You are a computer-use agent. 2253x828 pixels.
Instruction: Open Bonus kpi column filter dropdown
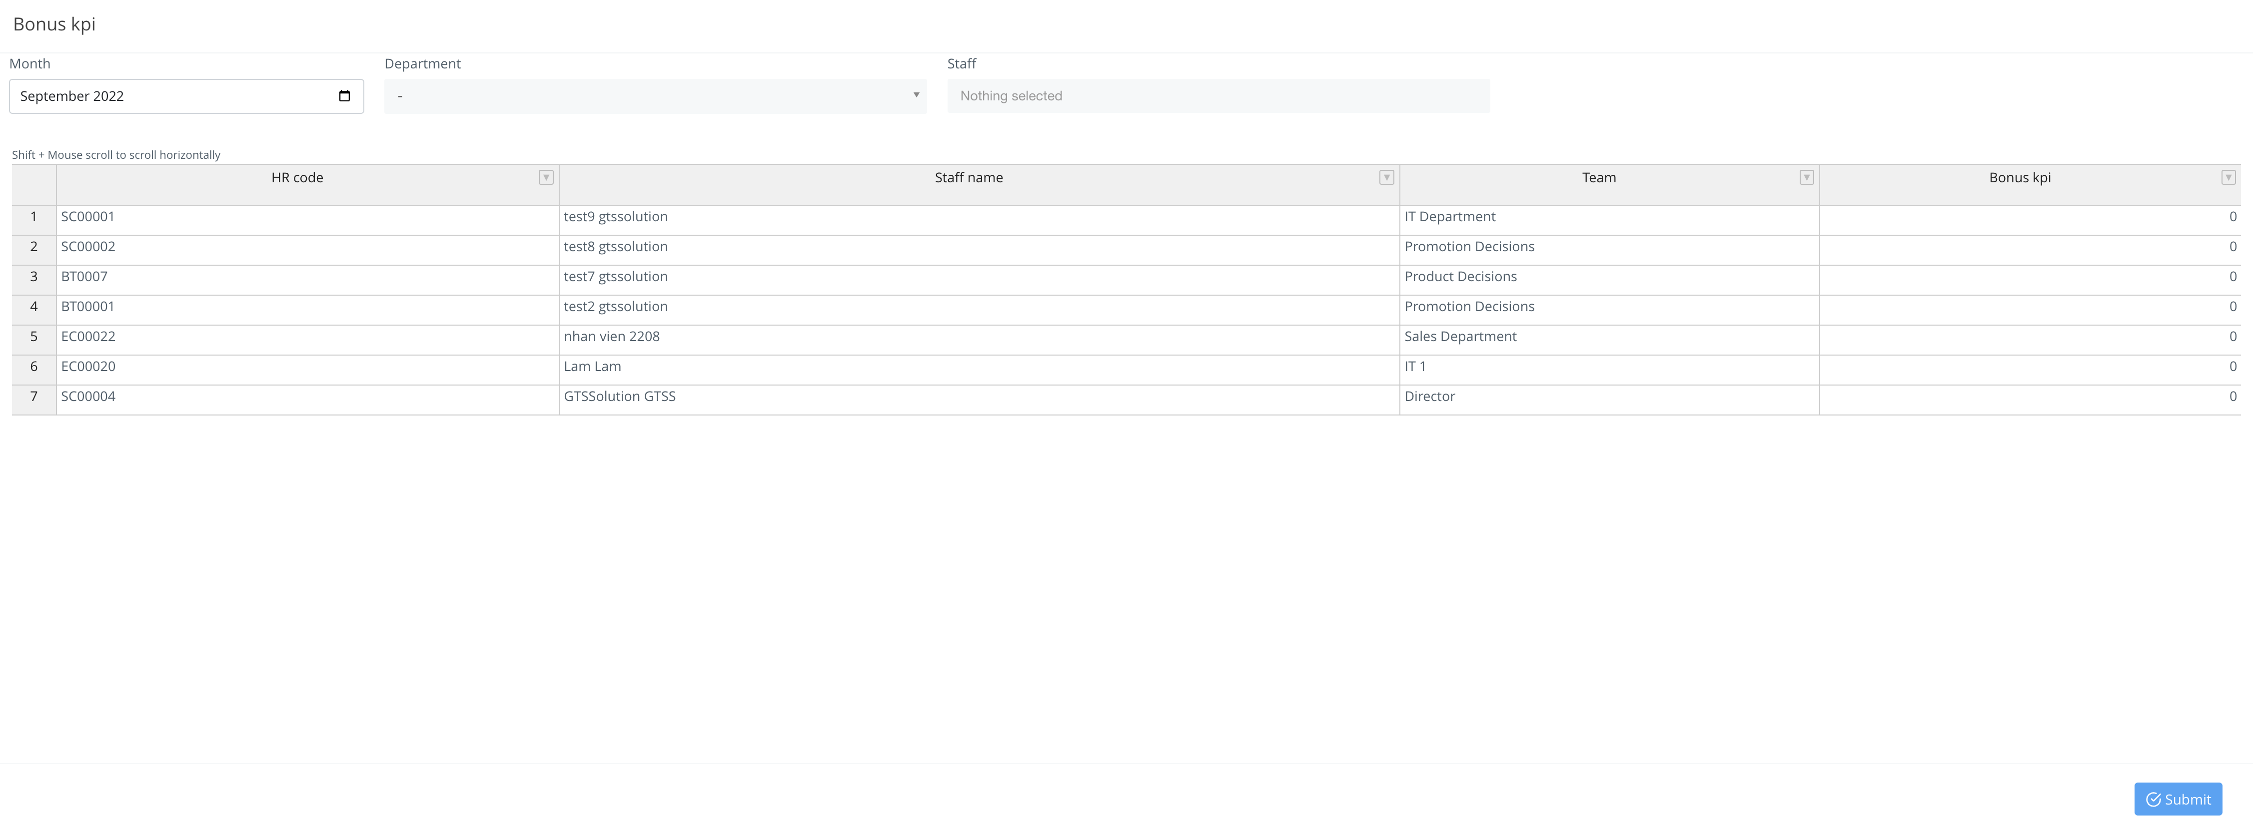pyautogui.click(x=2228, y=177)
